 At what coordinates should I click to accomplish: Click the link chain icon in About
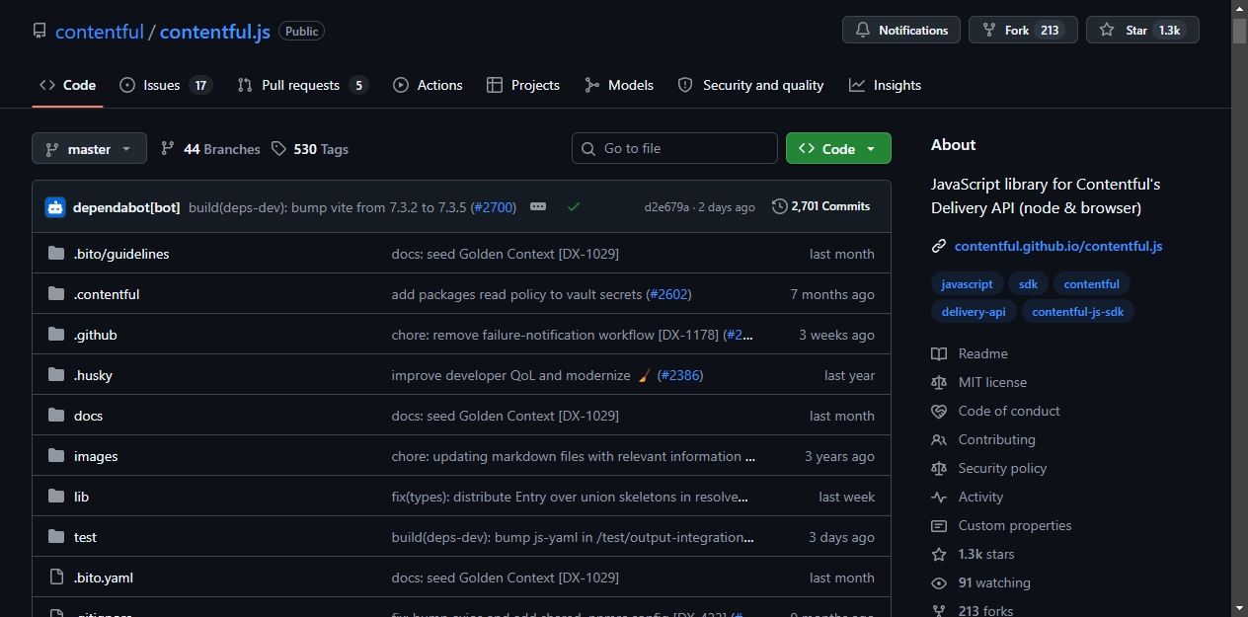pos(939,246)
